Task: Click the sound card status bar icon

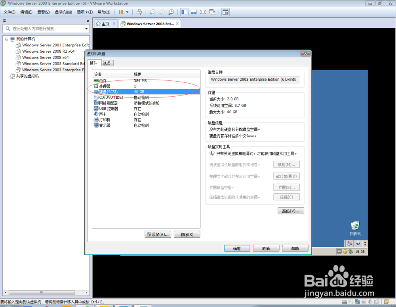Action: point(370,302)
